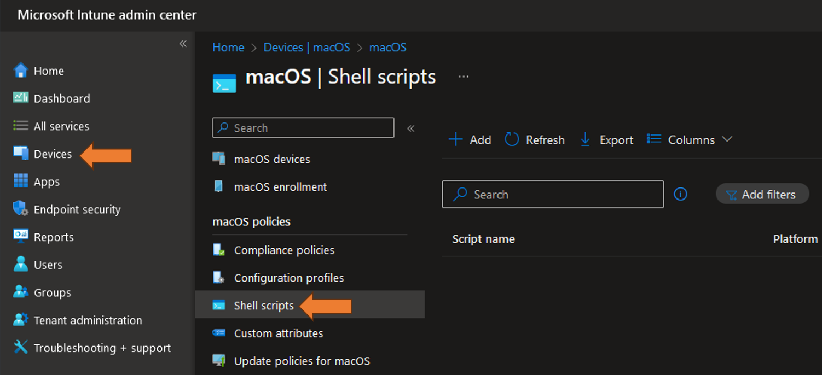Select Compliance policies under macOS policies

click(284, 250)
